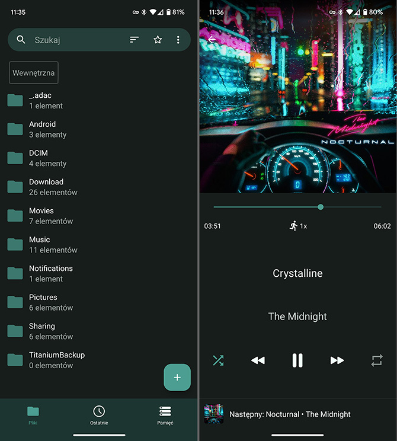Switch to the Pamięć tab
The width and height of the screenshot is (397, 441).
tap(165, 416)
